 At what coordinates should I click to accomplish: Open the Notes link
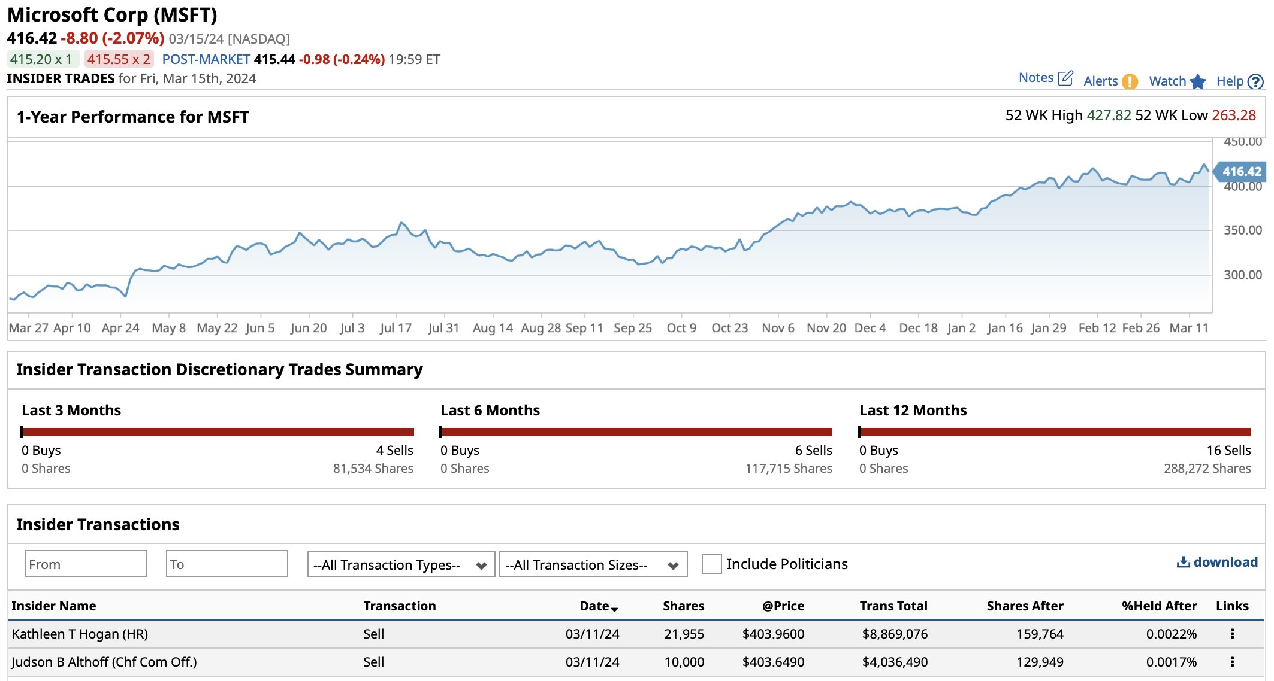tap(1036, 78)
